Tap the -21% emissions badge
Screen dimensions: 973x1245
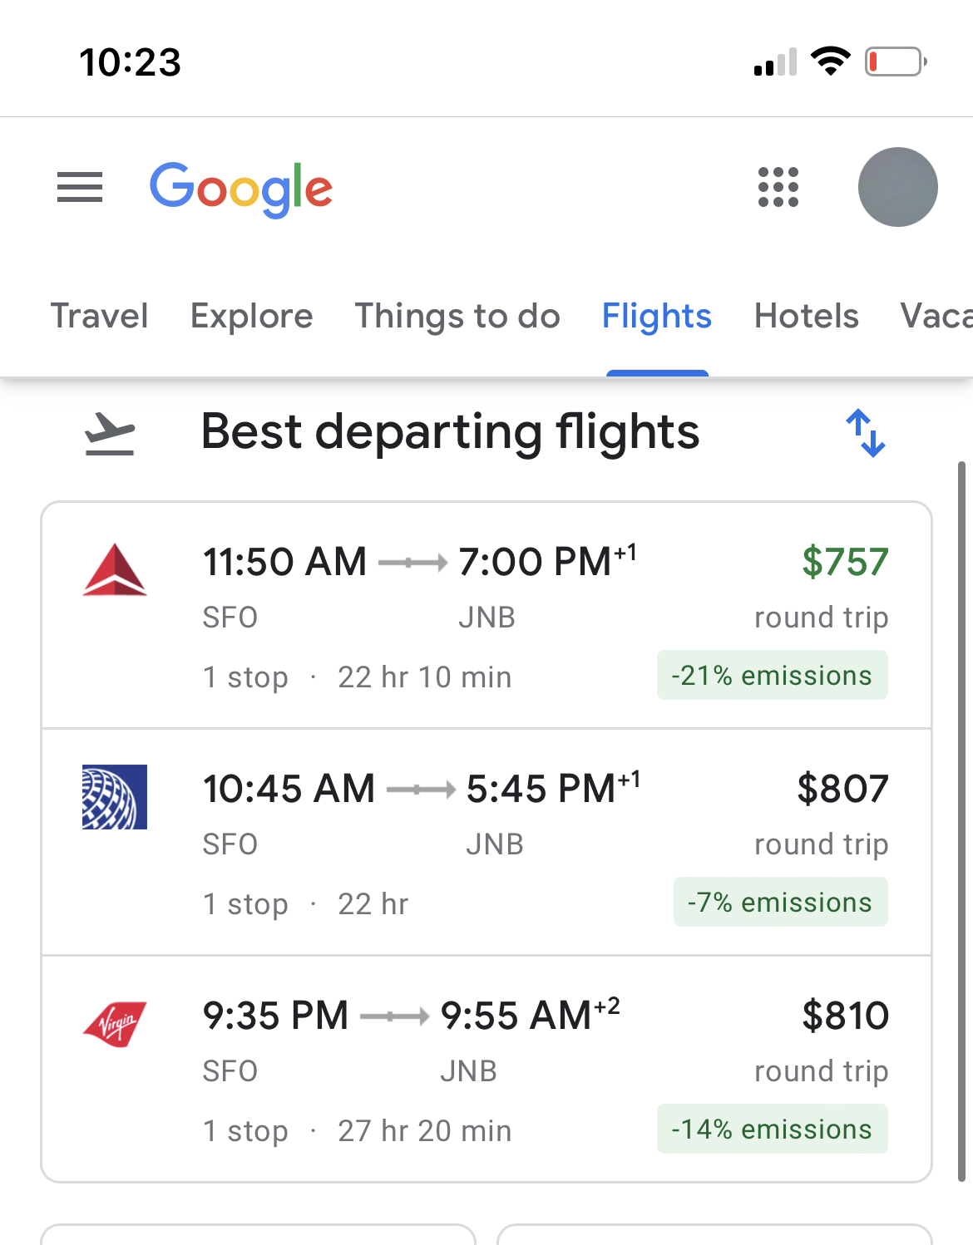[773, 676]
